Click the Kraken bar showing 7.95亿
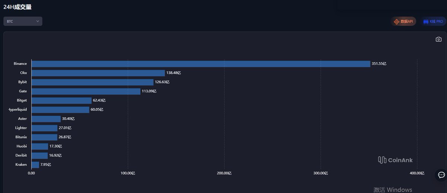Screen dimensions: 447x193 click(35, 164)
